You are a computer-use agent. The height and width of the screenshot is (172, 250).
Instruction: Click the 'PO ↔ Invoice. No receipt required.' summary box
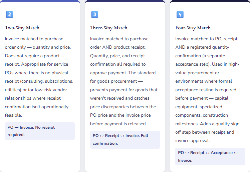pos(40,131)
